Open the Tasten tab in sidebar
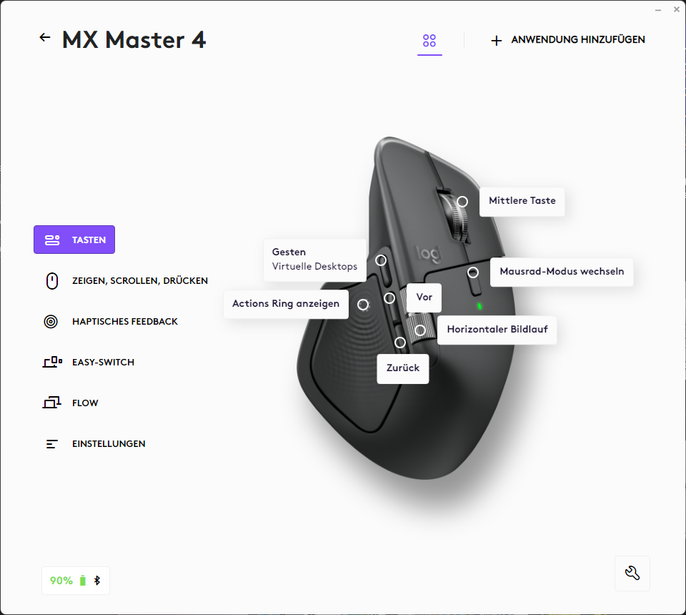The image size is (686, 615). [74, 240]
